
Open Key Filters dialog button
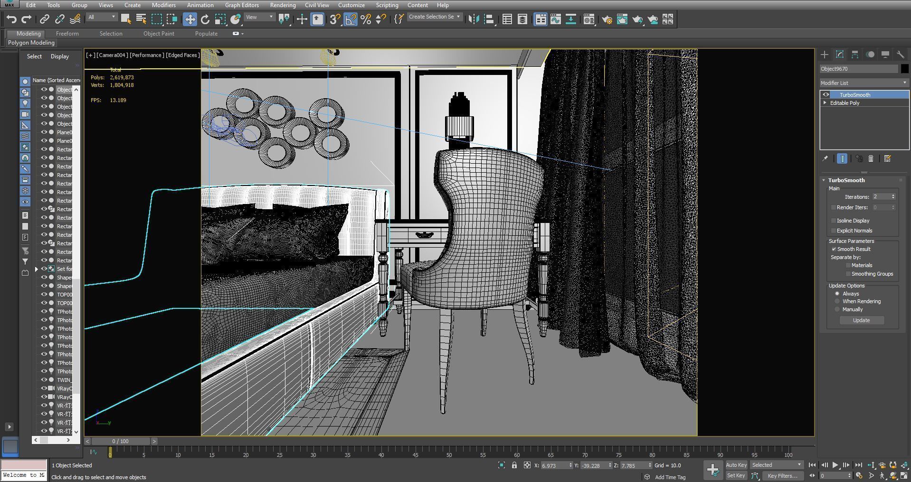click(782, 475)
